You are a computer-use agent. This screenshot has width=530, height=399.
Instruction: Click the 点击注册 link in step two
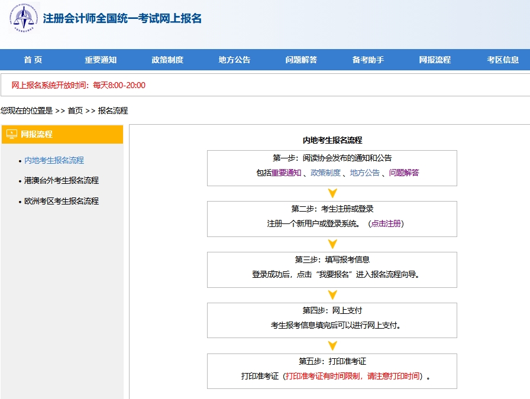(x=386, y=223)
